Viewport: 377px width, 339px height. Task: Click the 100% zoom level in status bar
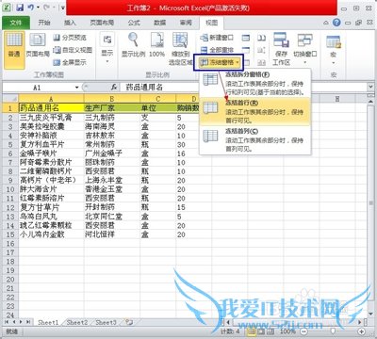coord(287,331)
